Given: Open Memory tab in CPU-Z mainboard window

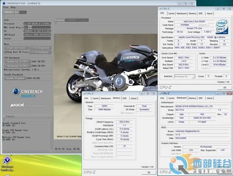Looking at the screenshot, I should coord(192,98).
